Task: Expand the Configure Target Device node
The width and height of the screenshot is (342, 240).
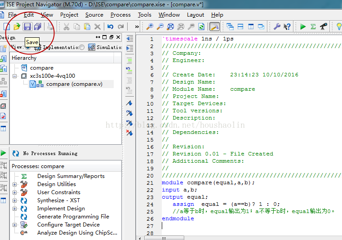Action: (15, 225)
